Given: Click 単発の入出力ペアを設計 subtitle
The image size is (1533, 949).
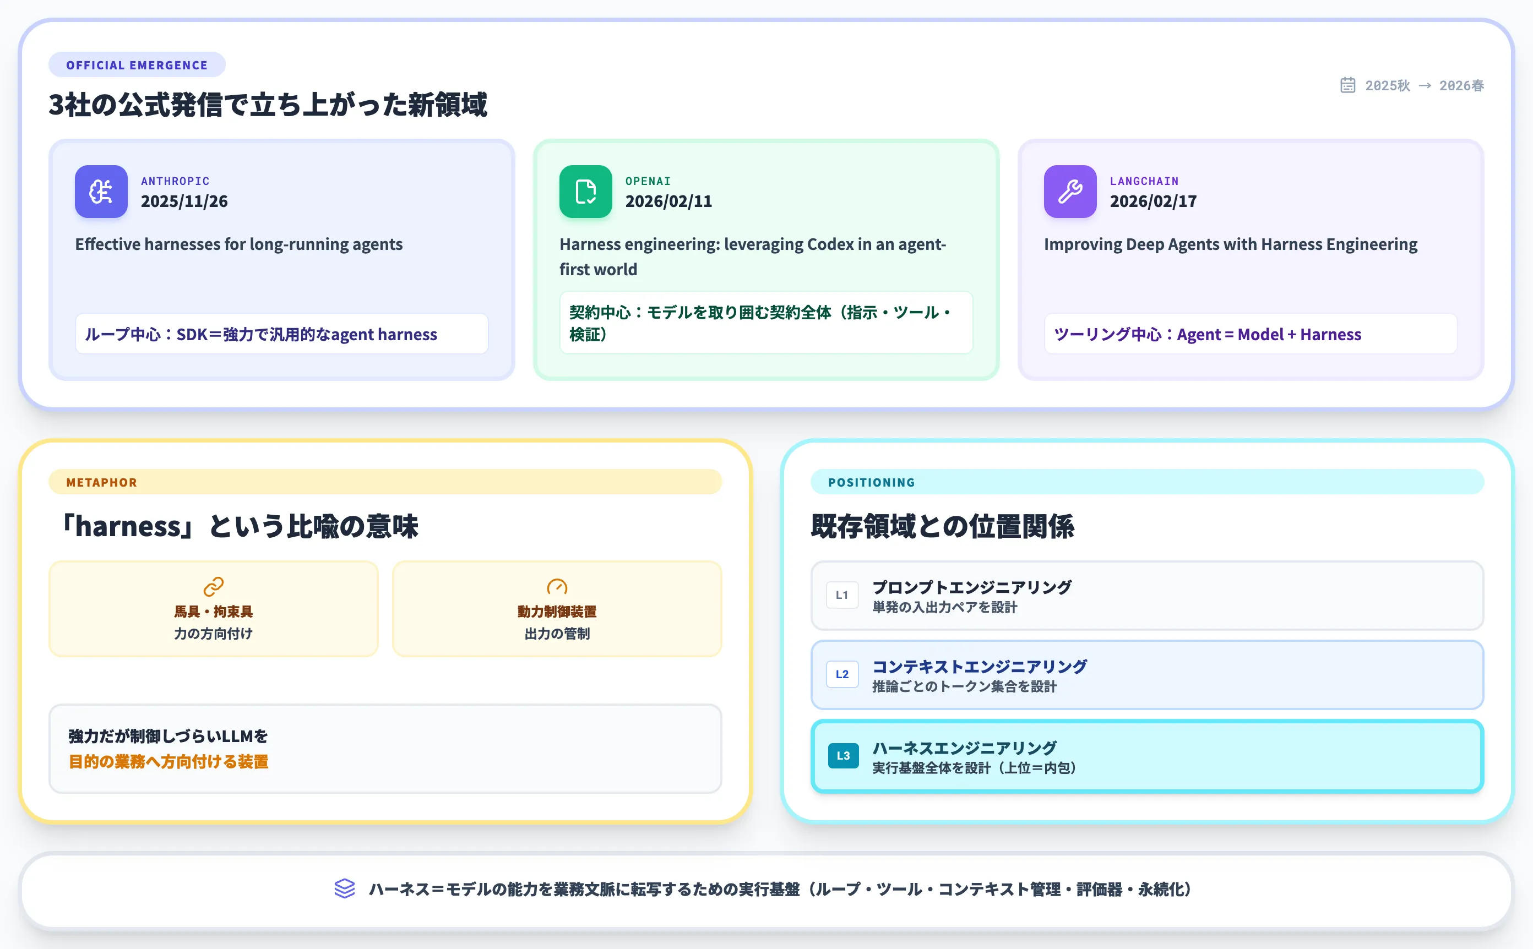Looking at the screenshot, I should click(945, 607).
